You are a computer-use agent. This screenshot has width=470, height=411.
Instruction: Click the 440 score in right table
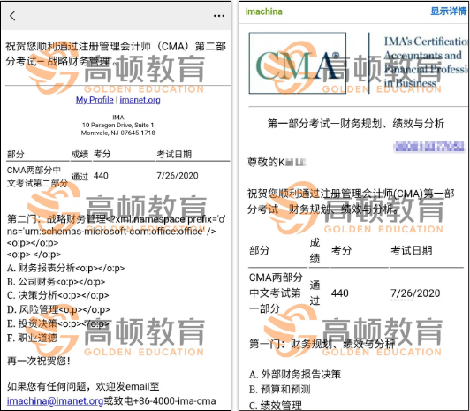coord(339,293)
